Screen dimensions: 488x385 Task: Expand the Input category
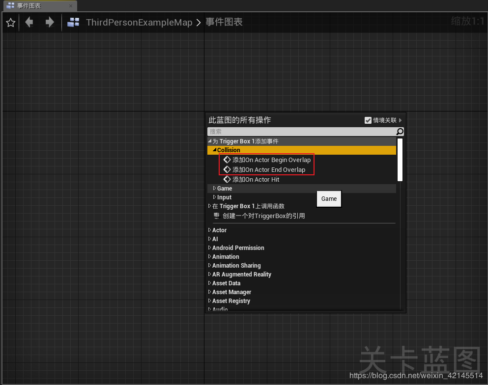coord(214,197)
